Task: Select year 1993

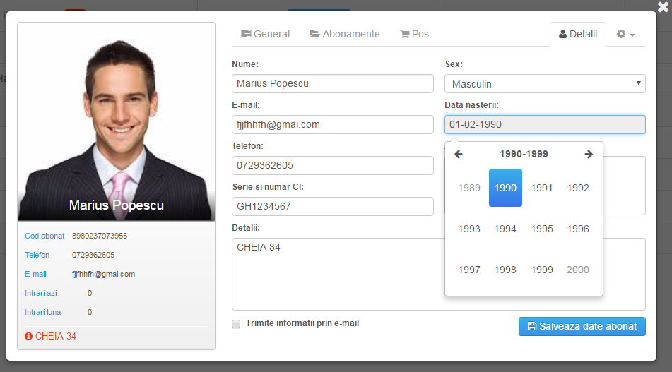Action: tap(469, 229)
